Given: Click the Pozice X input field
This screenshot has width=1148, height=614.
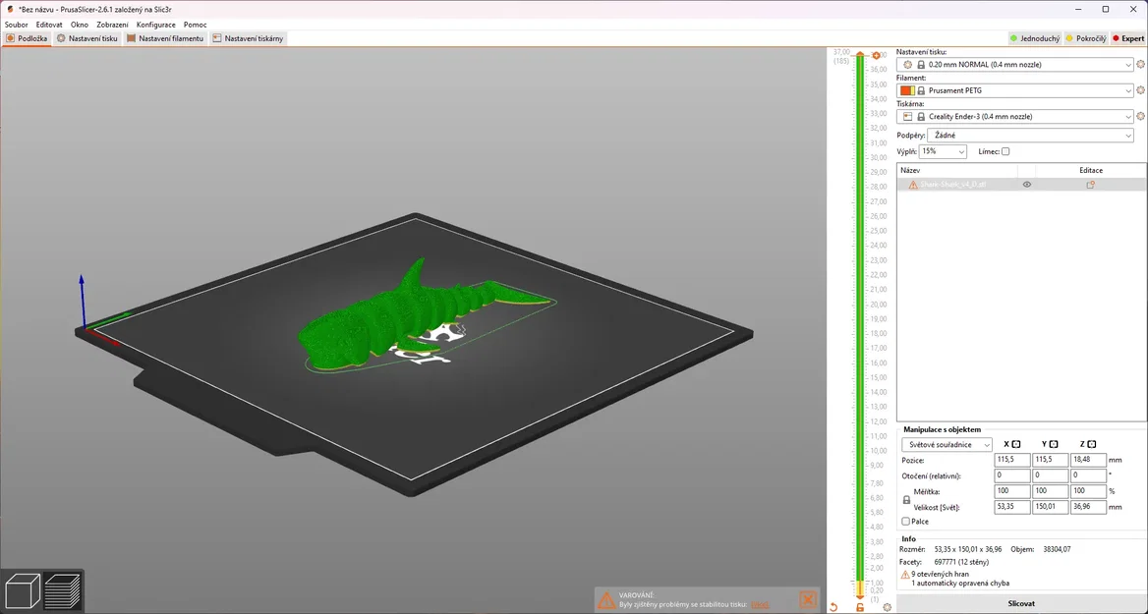Looking at the screenshot, I should [x=1011, y=461].
